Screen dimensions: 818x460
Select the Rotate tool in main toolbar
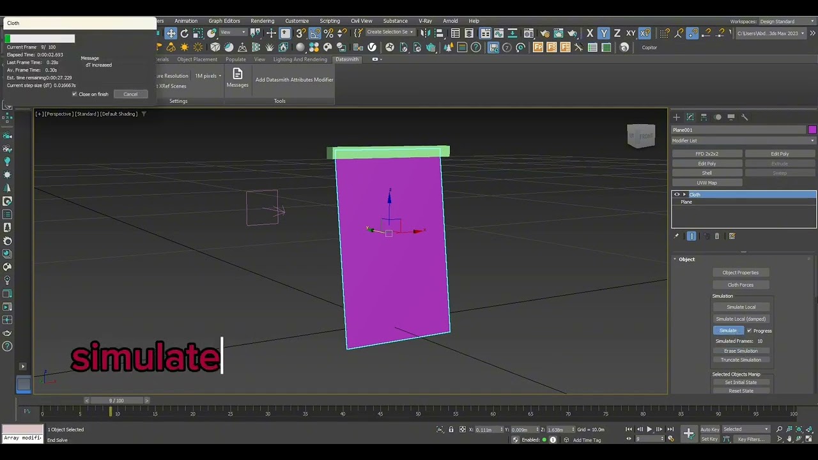(x=185, y=33)
